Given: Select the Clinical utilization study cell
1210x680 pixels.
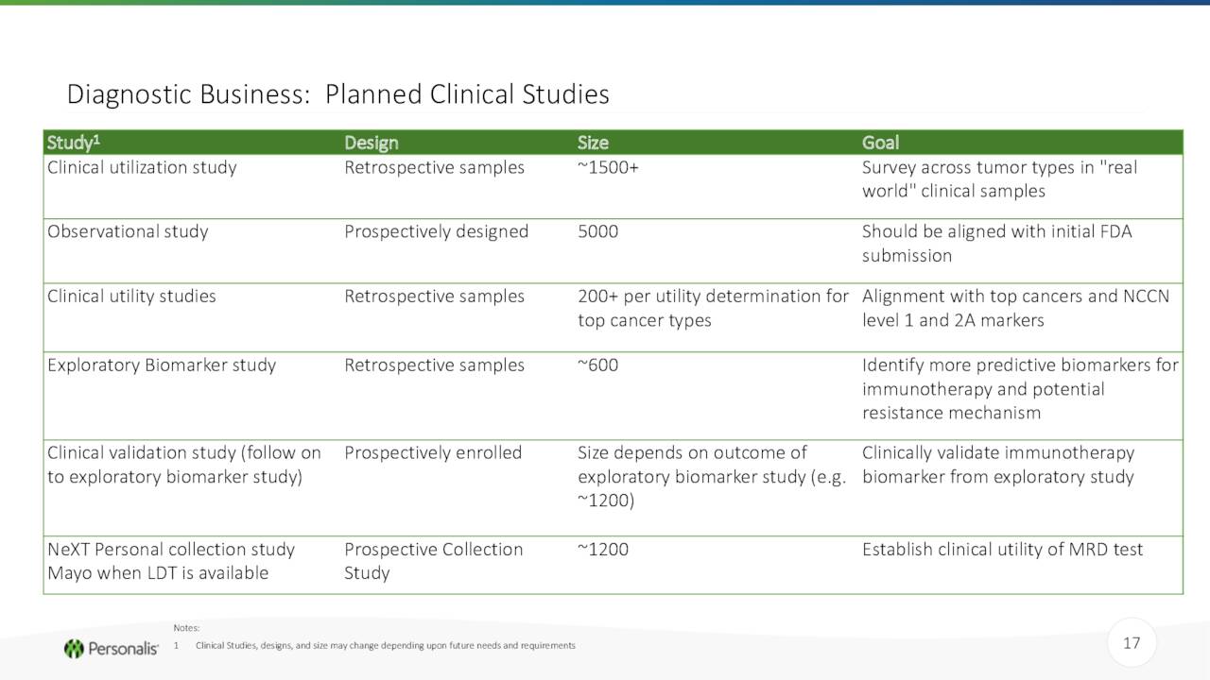Looking at the screenshot, I should click(142, 167).
